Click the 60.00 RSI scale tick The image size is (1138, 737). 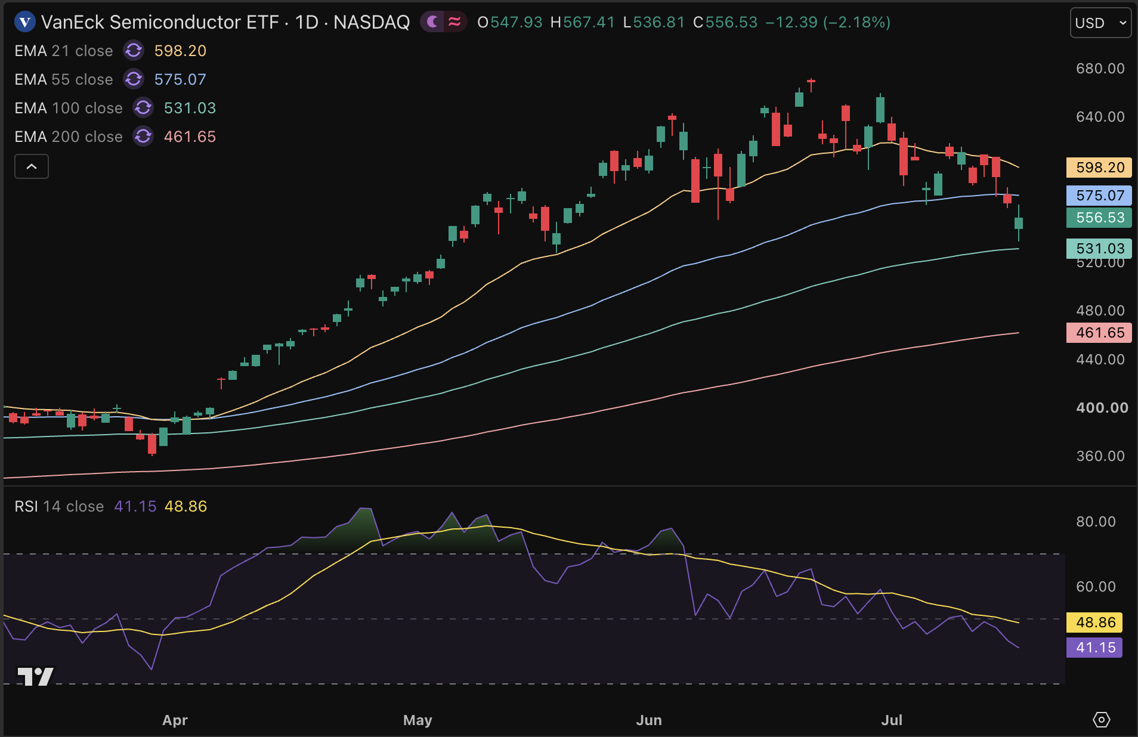point(1096,587)
